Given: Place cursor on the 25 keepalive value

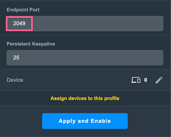Looking at the screenshot, I should [16, 58].
